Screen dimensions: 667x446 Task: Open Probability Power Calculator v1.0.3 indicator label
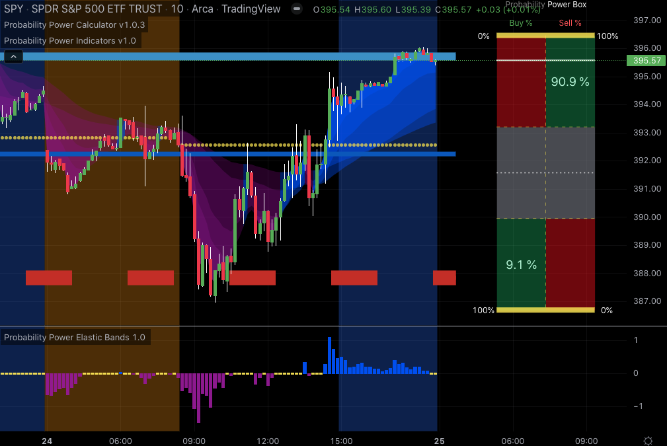pos(74,25)
